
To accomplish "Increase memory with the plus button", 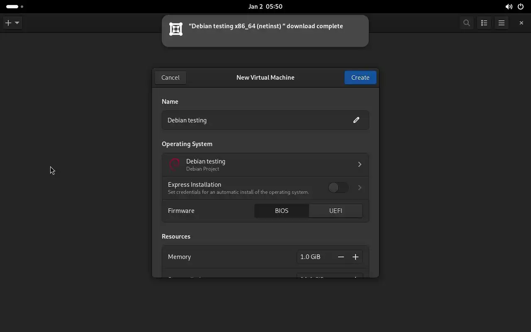I will point(356,257).
